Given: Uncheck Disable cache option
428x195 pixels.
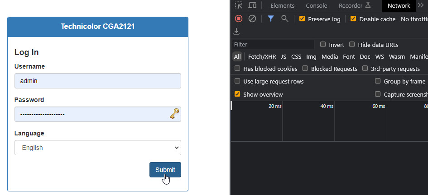Looking at the screenshot, I should (353, 19).
